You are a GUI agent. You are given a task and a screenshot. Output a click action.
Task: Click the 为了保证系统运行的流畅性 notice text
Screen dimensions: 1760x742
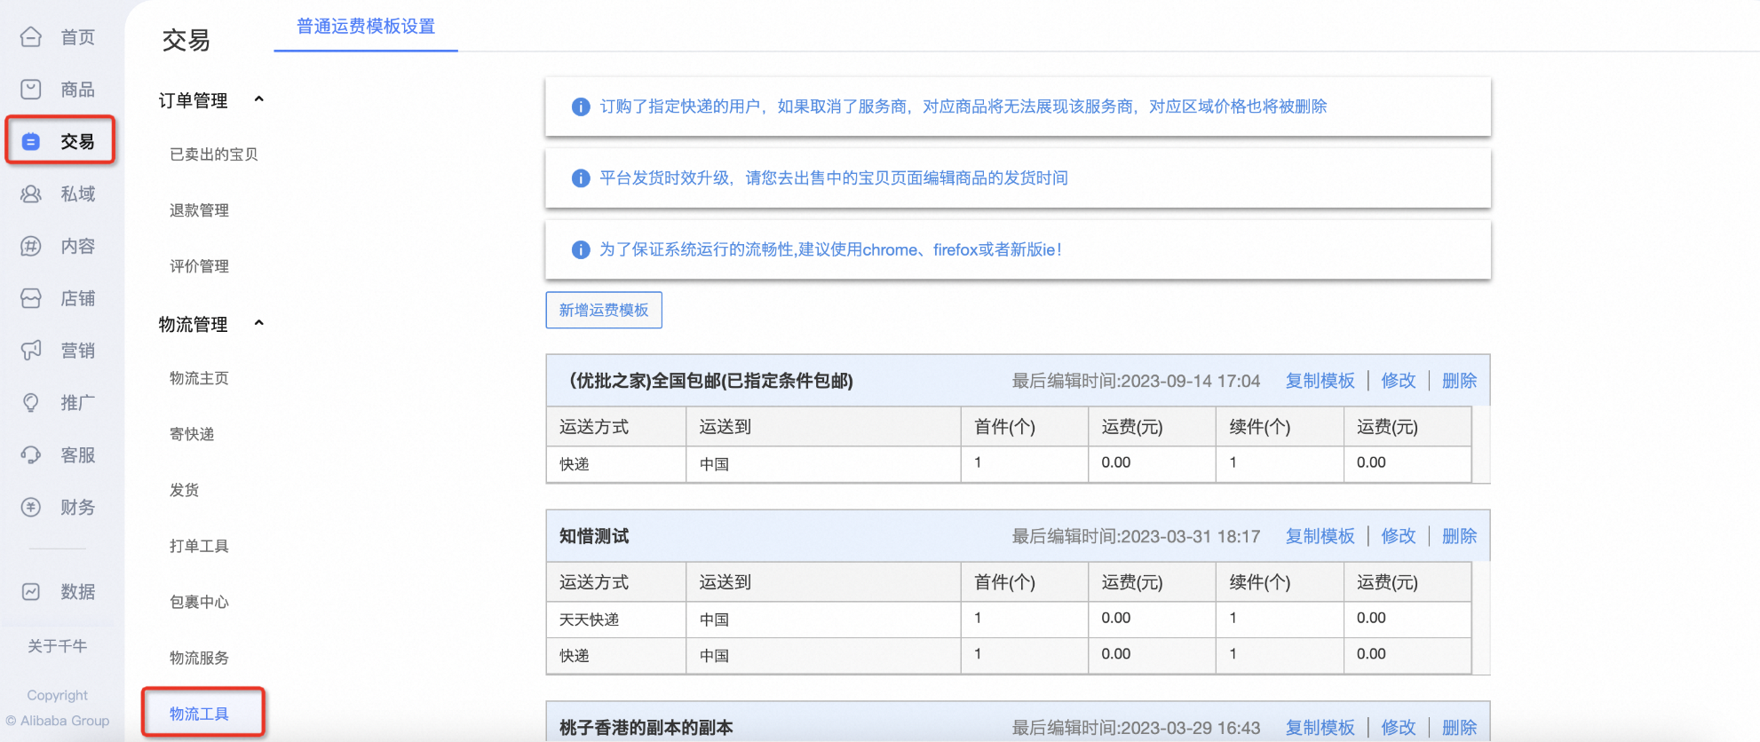830,250
